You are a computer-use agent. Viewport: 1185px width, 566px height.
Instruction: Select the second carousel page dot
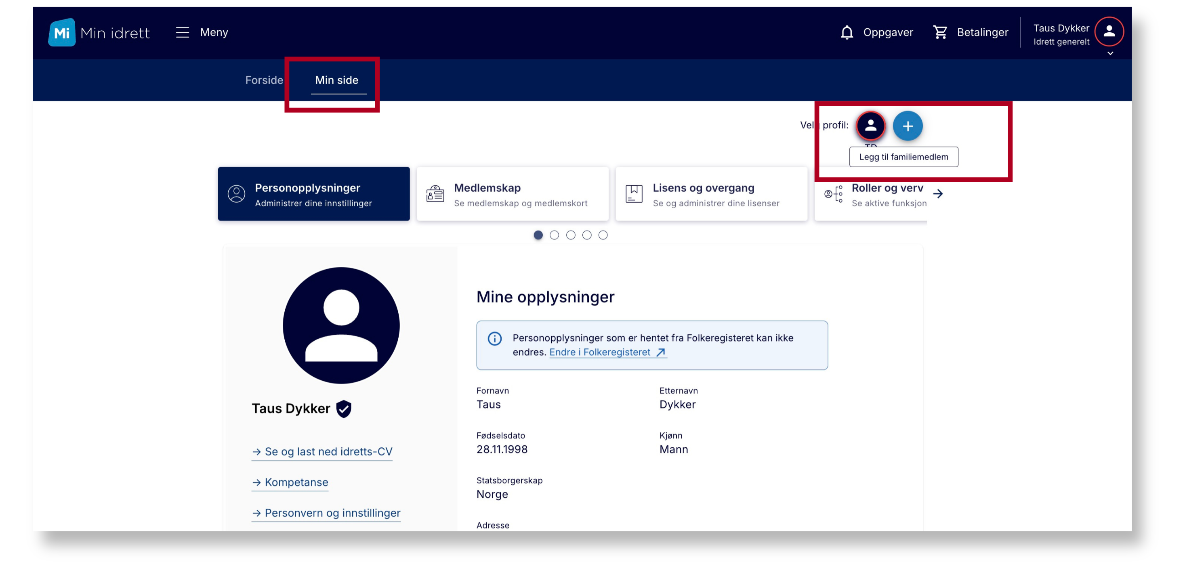click(x=554, y=235)
